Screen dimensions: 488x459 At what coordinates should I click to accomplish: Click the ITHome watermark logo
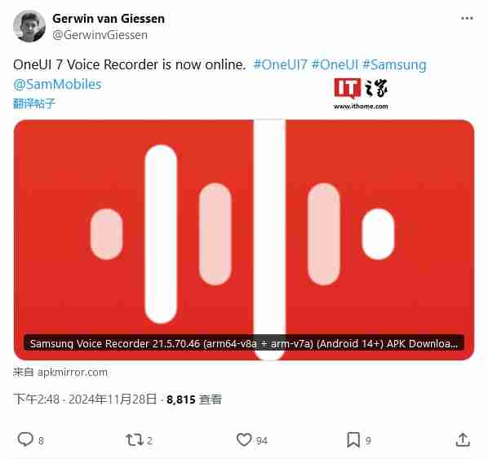[361, 94]
